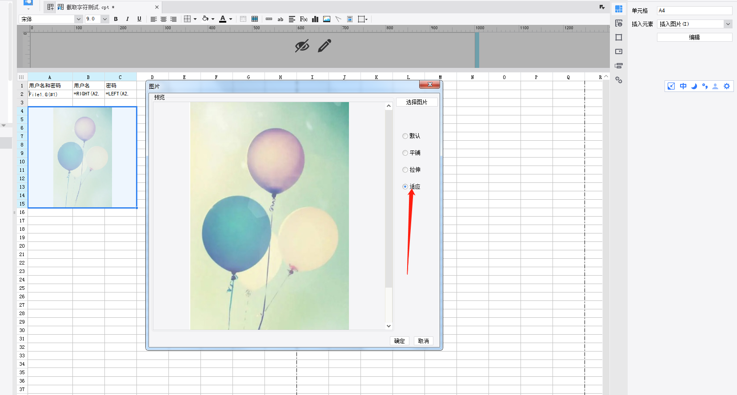
Task: Open the font size 9.0 dropdown
Action: click(x=105, y=19)
